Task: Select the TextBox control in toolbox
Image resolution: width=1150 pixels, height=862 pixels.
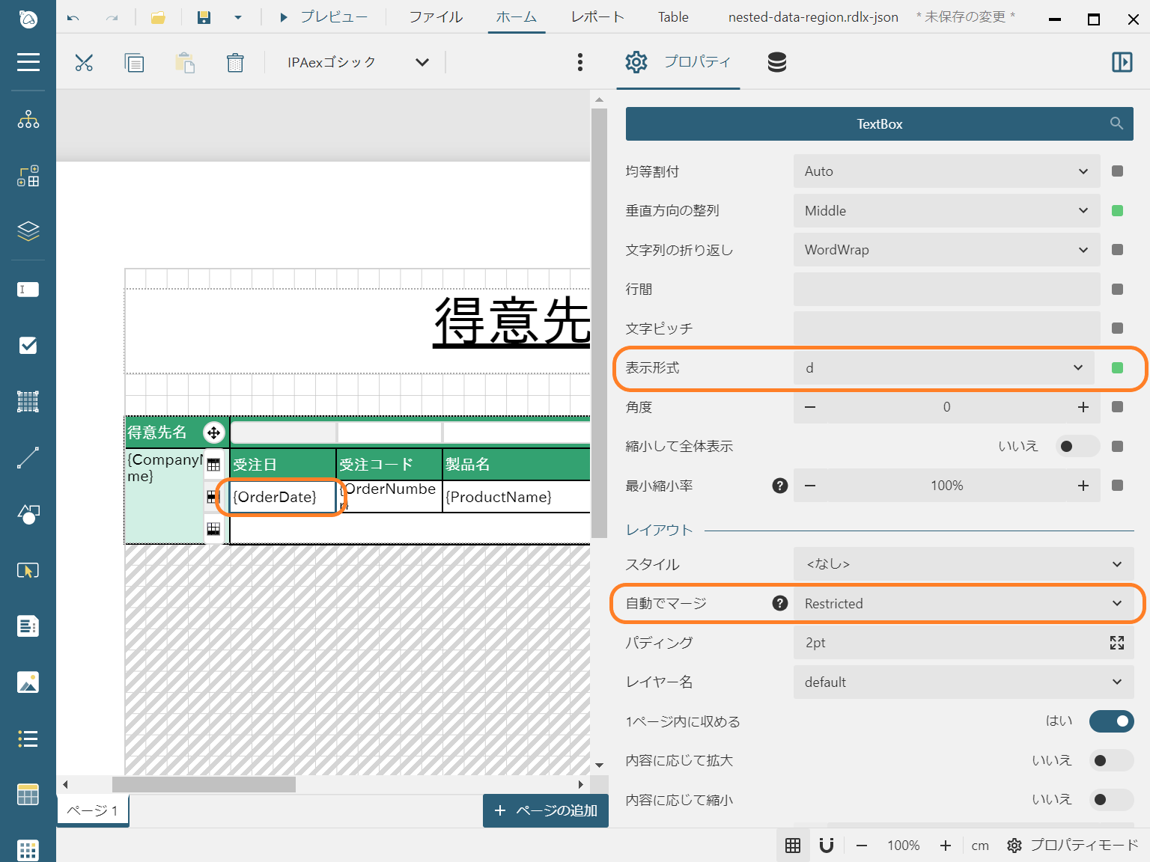Action: point(28,290)
